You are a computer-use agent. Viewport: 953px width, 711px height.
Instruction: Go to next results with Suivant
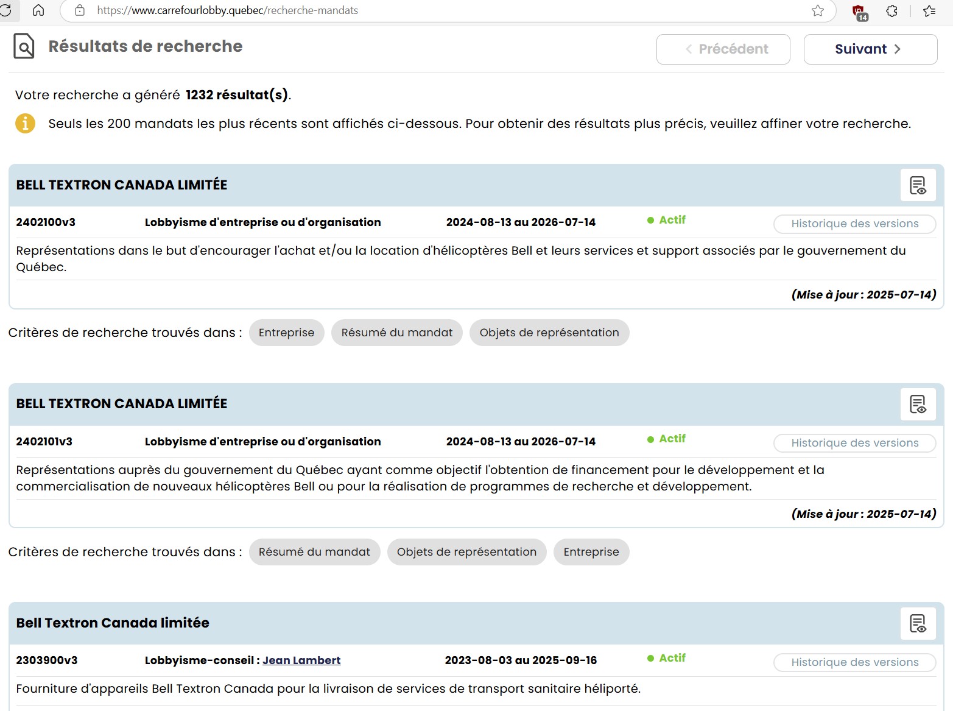point(870,49)
